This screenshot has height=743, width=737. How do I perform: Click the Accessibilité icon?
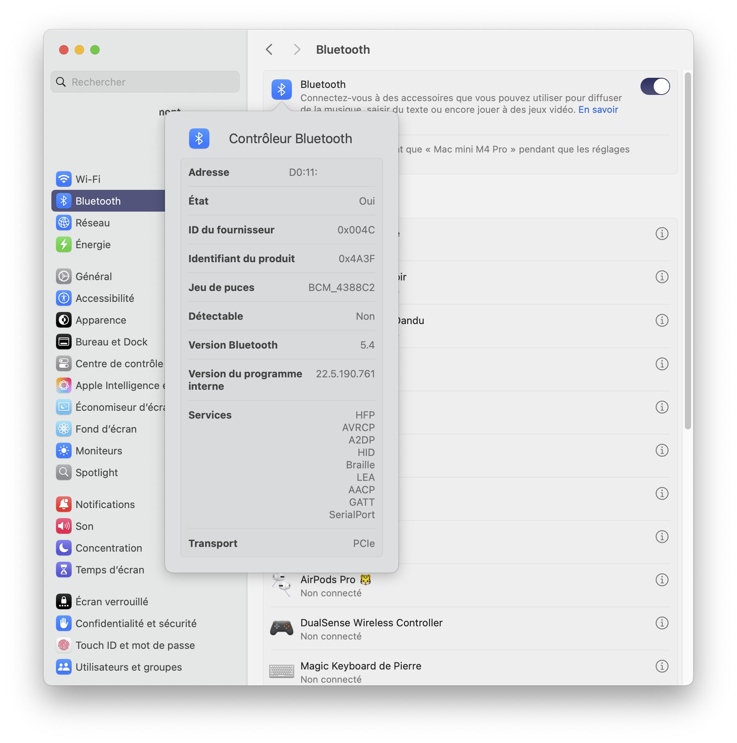pyautogui.click(x=64, y=298)
